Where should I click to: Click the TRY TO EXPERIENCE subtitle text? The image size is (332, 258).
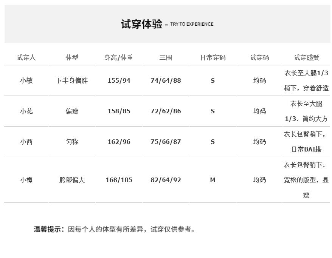(192, 24)
